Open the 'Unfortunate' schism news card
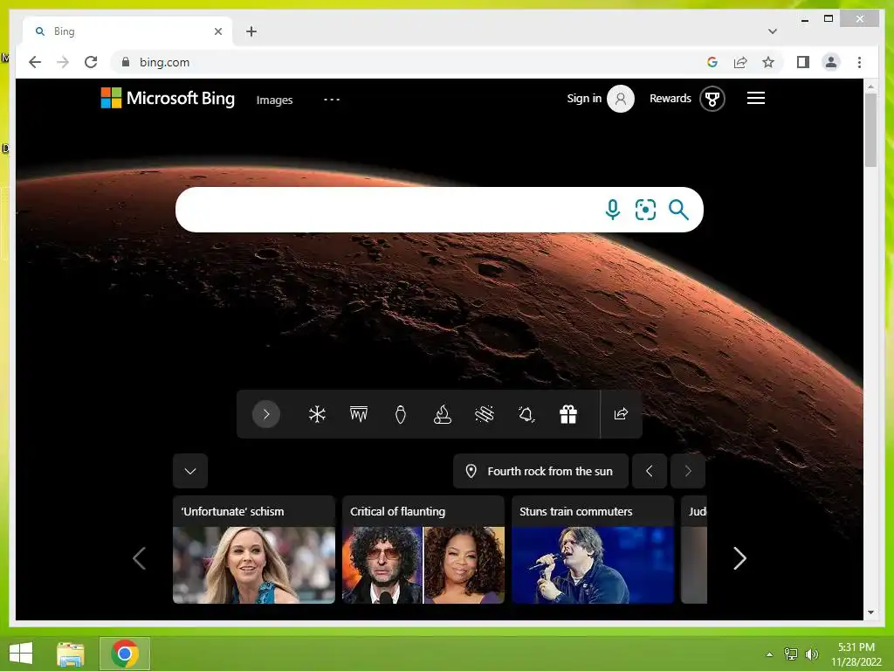894x671 pixels. click(x=254, y=550)
